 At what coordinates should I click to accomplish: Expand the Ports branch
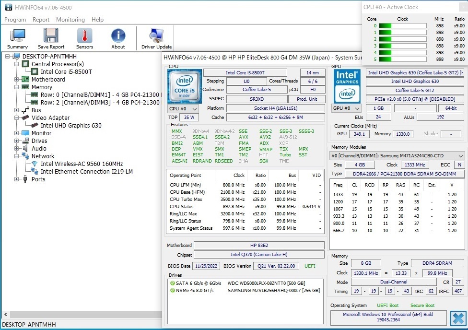coord(16,179)
